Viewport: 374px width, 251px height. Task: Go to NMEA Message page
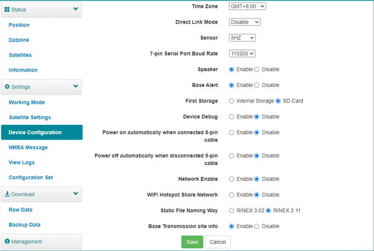[28, 147]
